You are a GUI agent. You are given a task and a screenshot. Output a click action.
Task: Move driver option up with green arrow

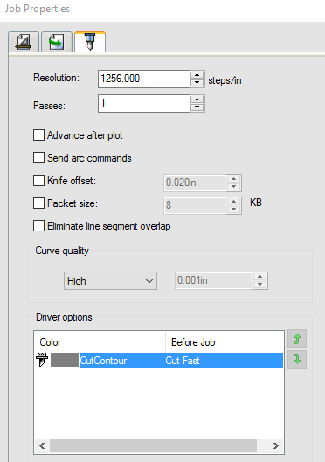[297, 339]
